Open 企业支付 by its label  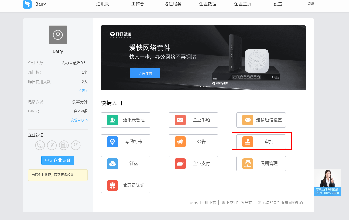[201, 164]
